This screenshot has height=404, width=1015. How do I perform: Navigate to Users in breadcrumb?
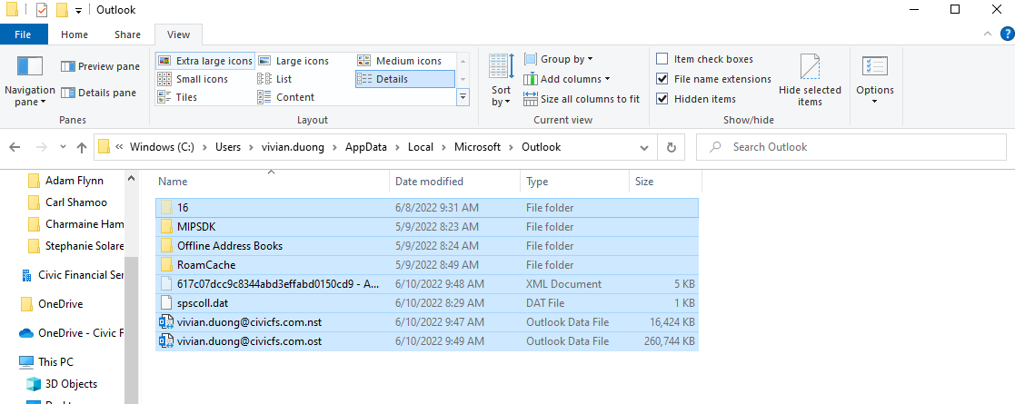[x=228, y=147]
